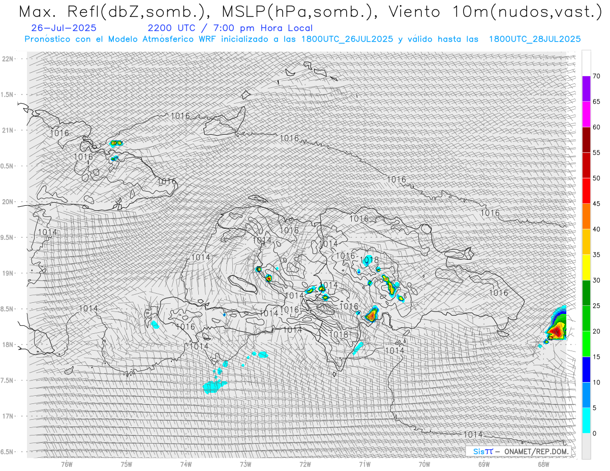Click the 19N latitude axis label
This screenshot has width=610, height=471.
[7, 273]
